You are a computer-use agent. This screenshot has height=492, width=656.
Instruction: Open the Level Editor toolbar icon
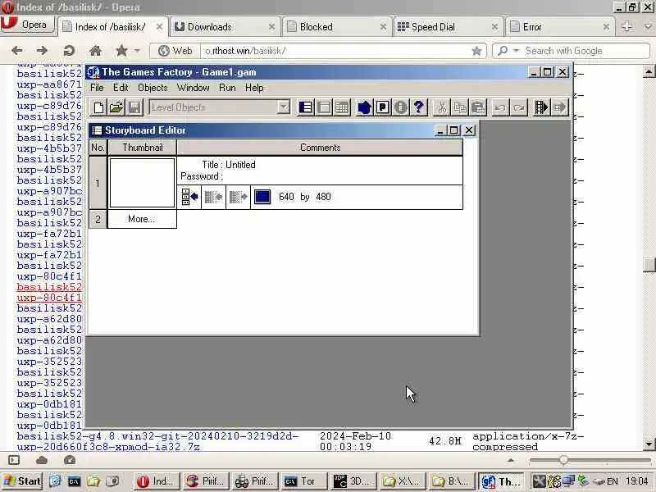pos(324,107)
